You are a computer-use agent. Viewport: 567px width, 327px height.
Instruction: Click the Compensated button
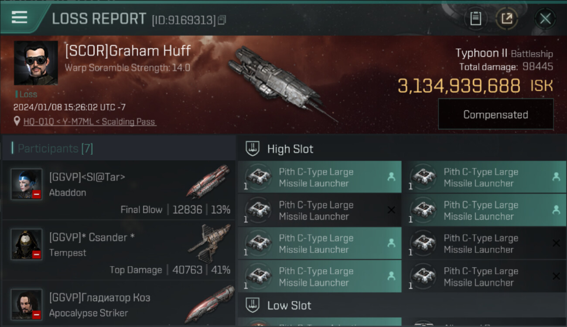[x=495, y=115]
